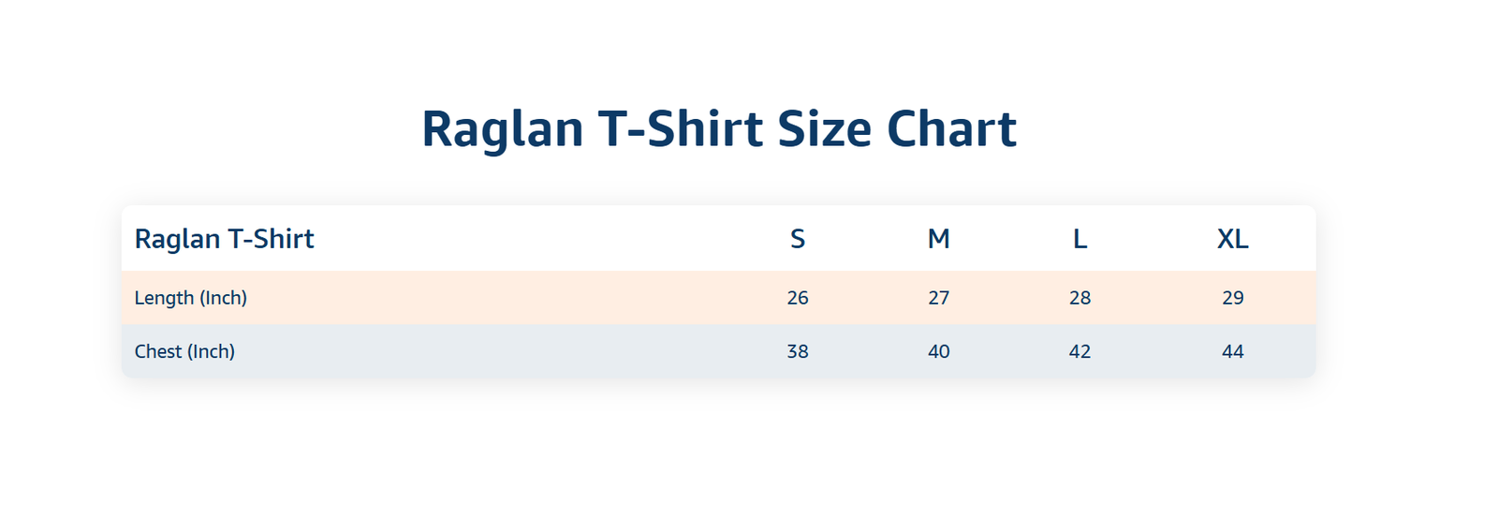Click the chest value 40 for size M
The width and height of the screenshot is (1498, 518).
tap(939, 351)
